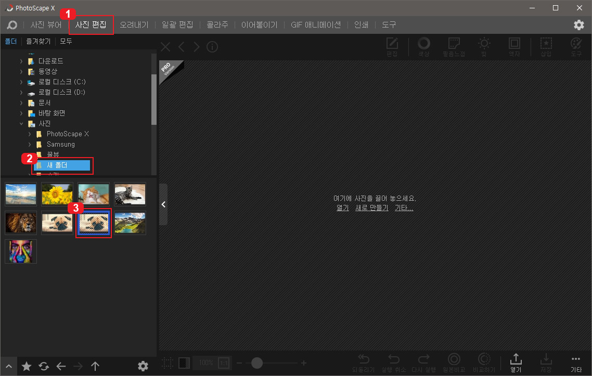Show photo info with the circled i icon

click(x=212, y=47)
